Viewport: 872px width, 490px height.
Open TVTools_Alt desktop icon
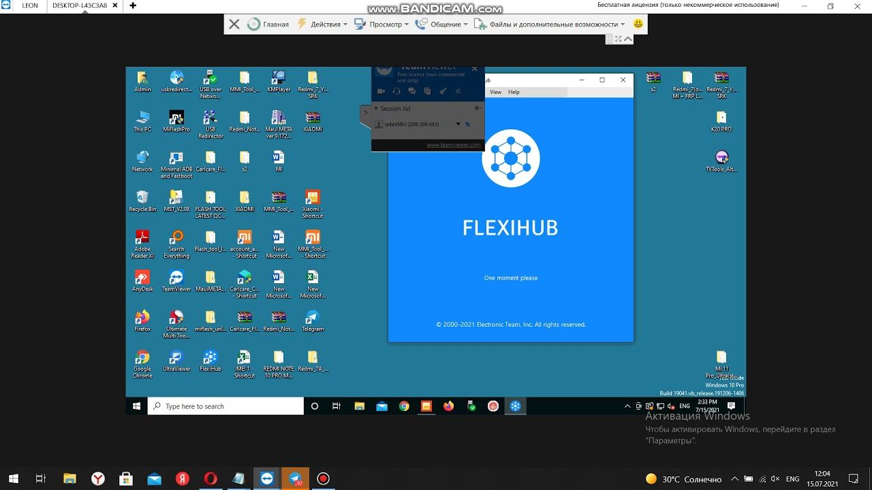pos(721,161)
